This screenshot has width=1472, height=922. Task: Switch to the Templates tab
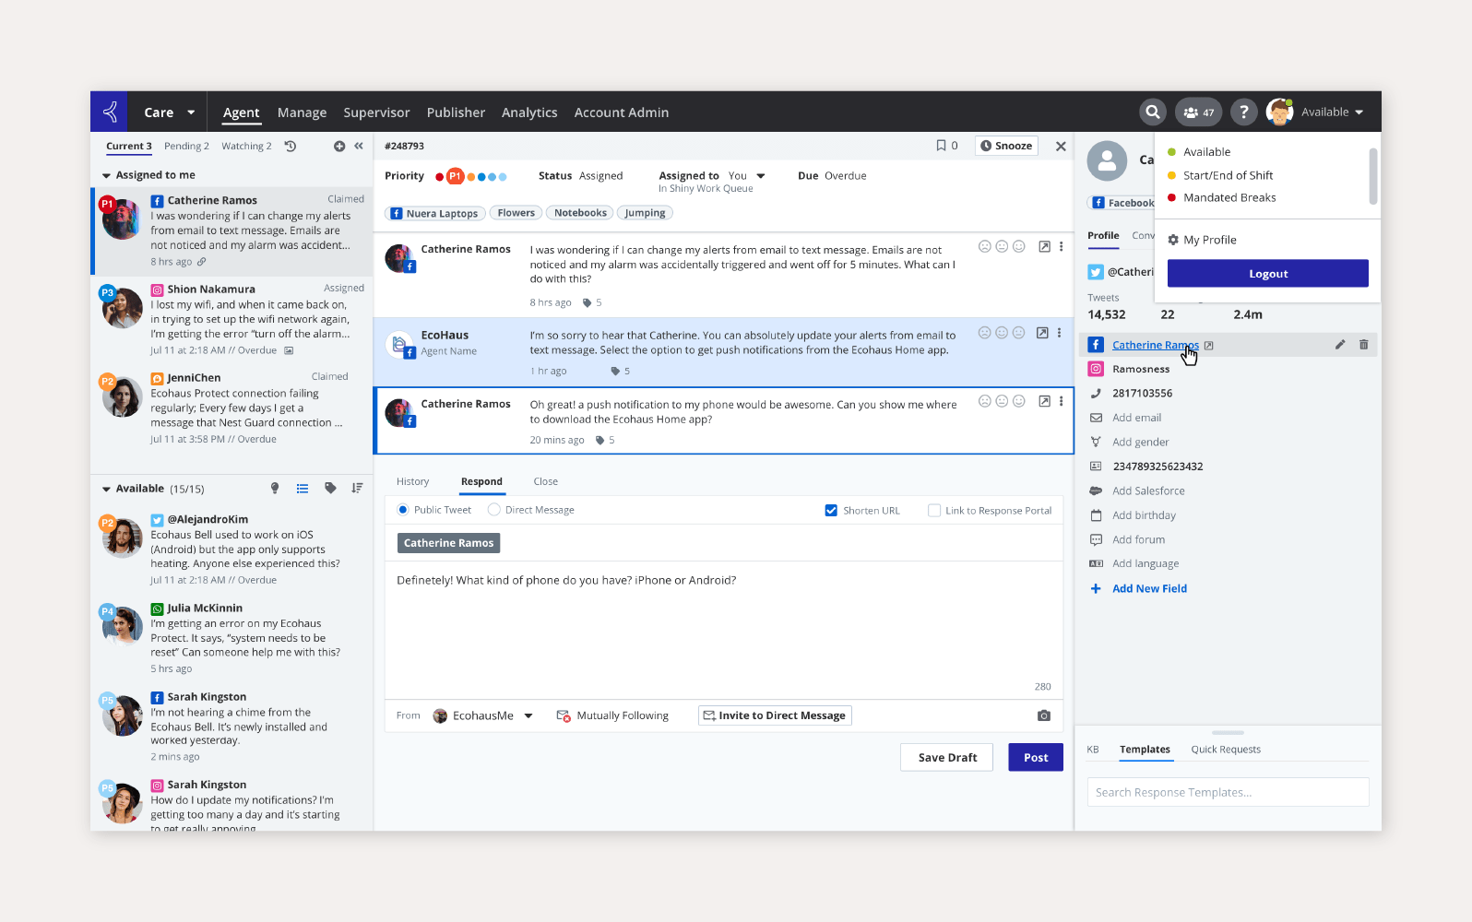tap(1145, 750)
